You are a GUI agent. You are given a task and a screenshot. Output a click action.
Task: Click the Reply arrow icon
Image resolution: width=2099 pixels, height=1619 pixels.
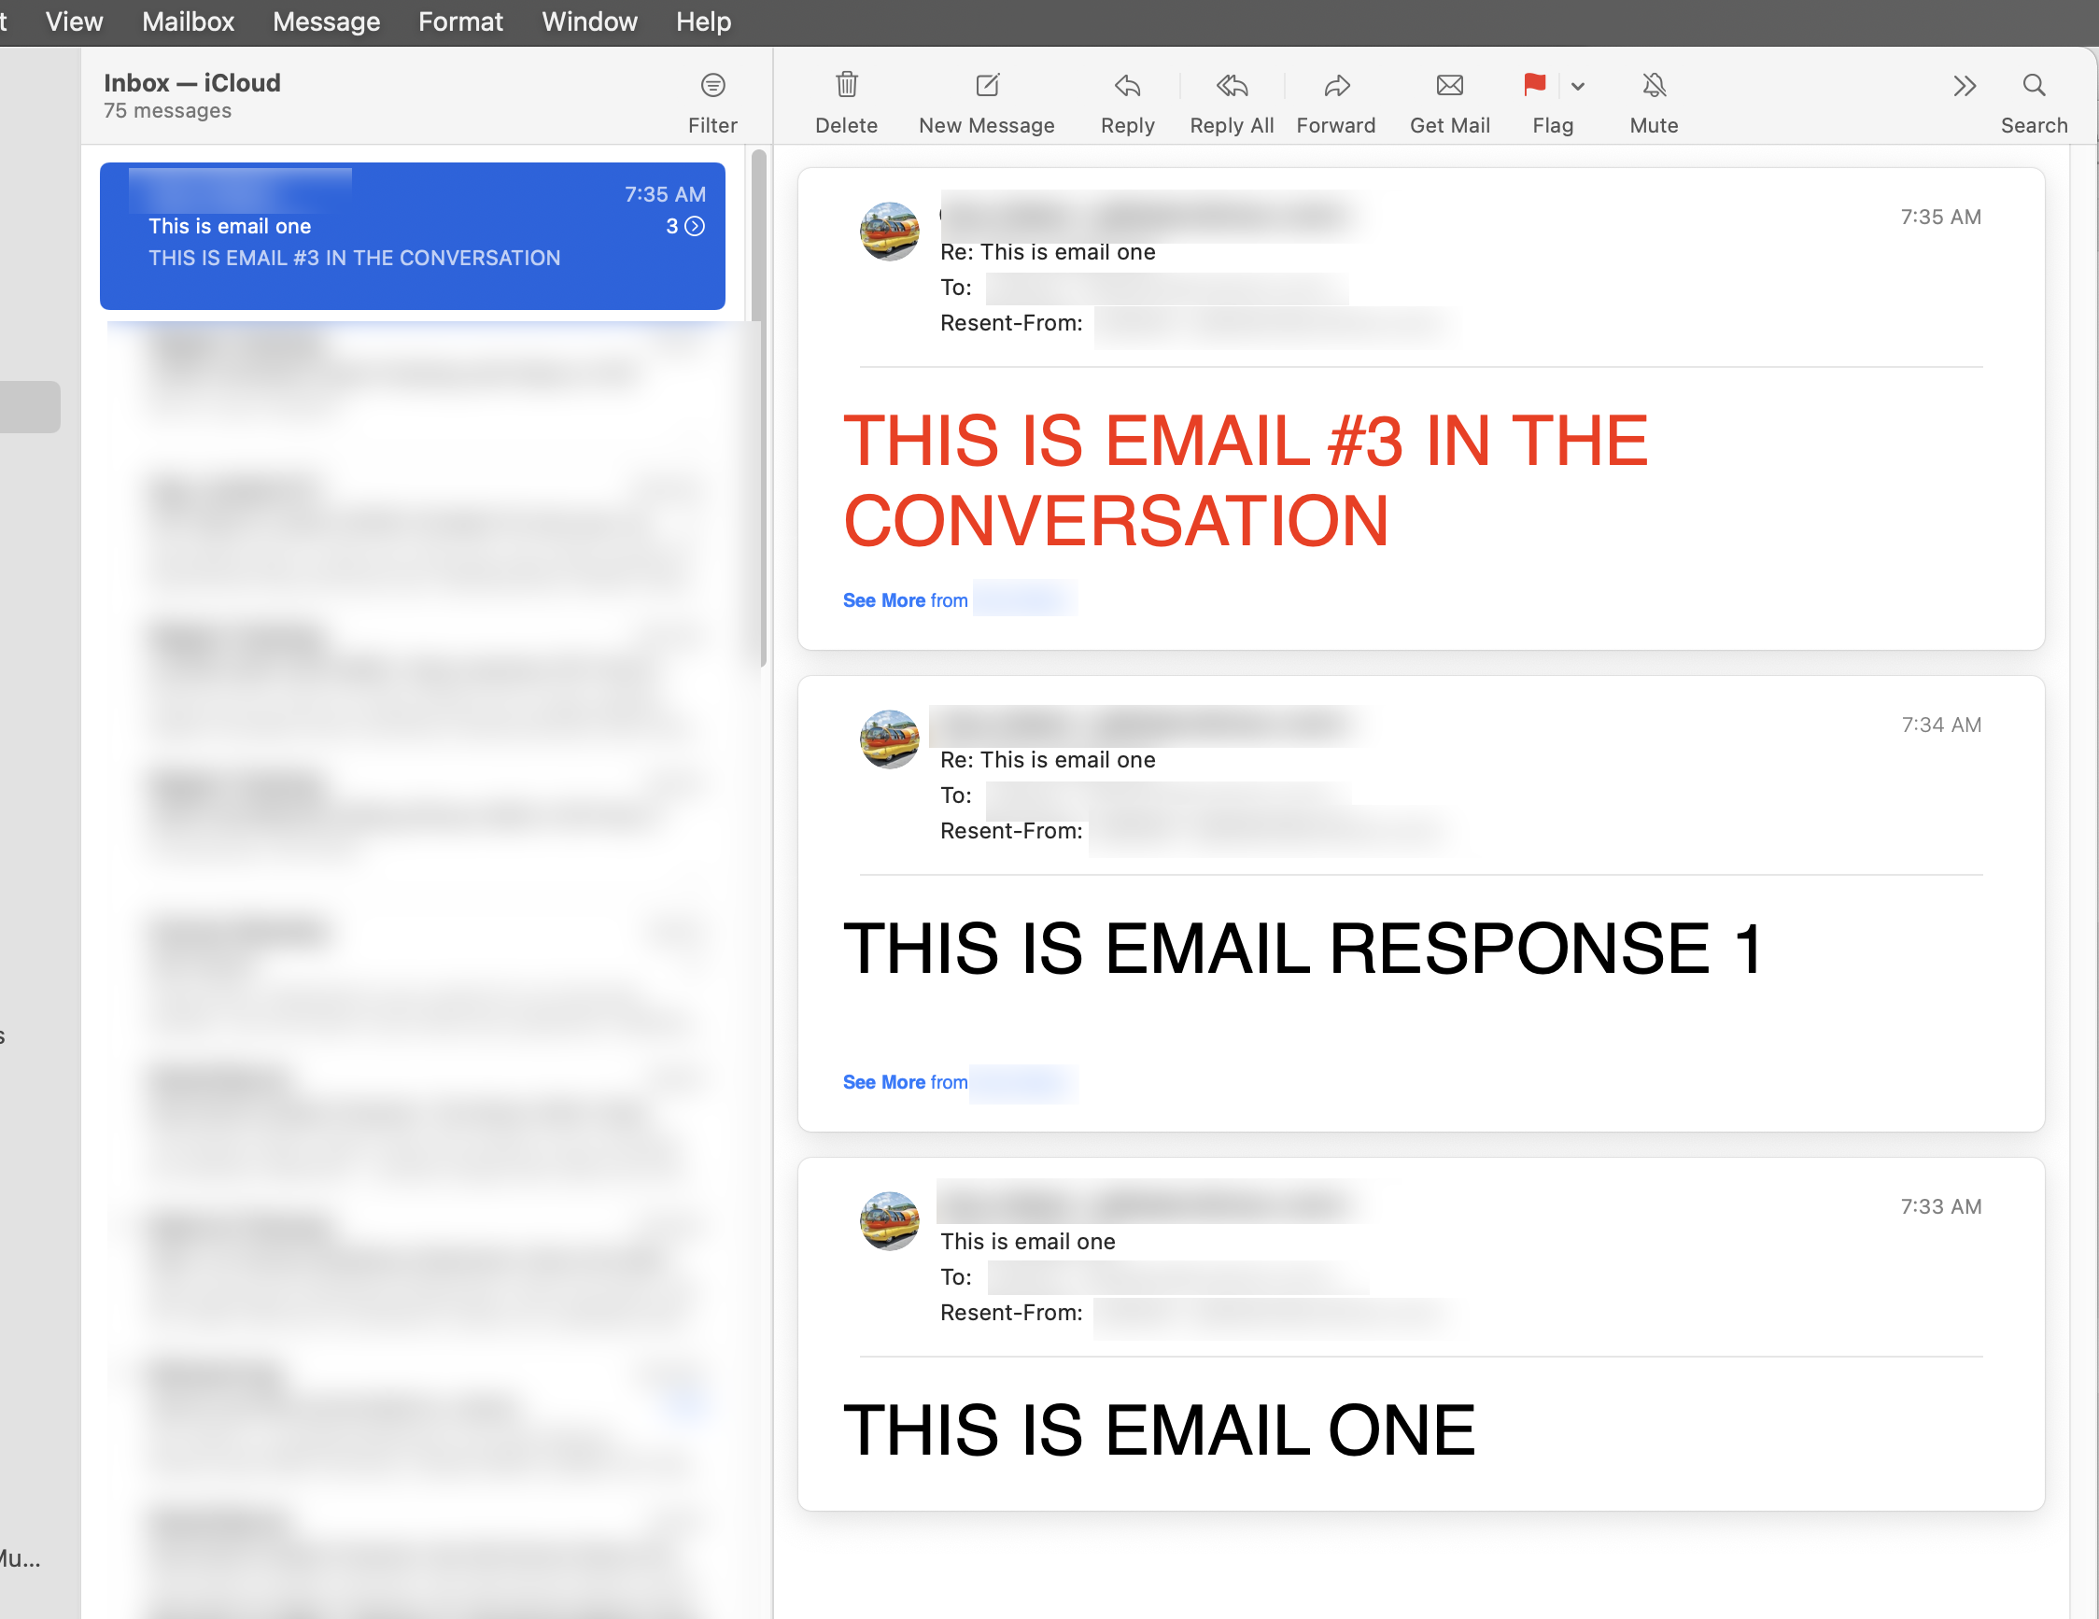[1127, 86]
